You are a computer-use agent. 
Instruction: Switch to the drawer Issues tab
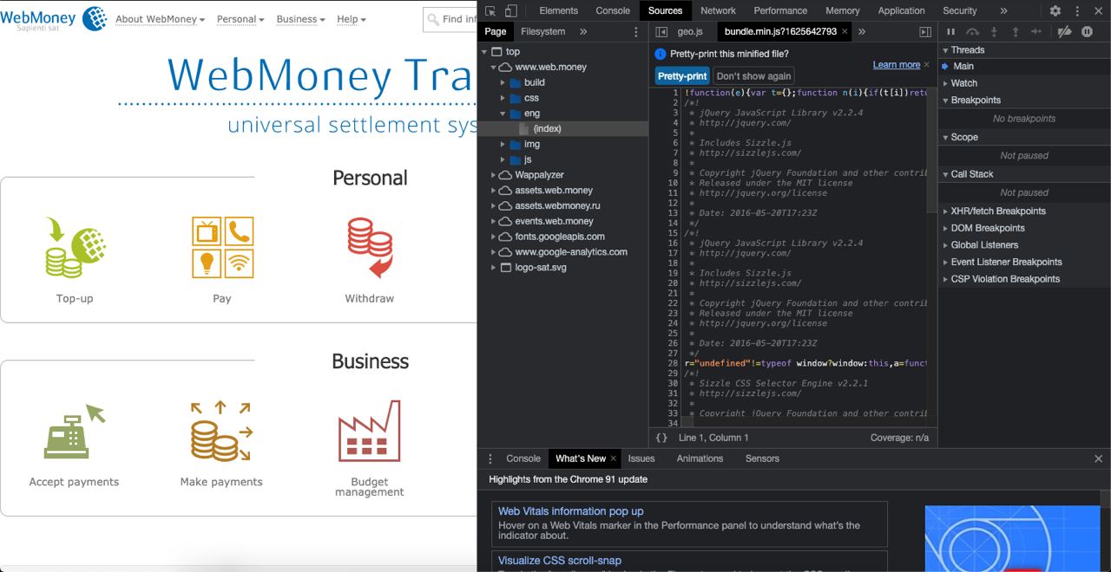coord(641,458)
